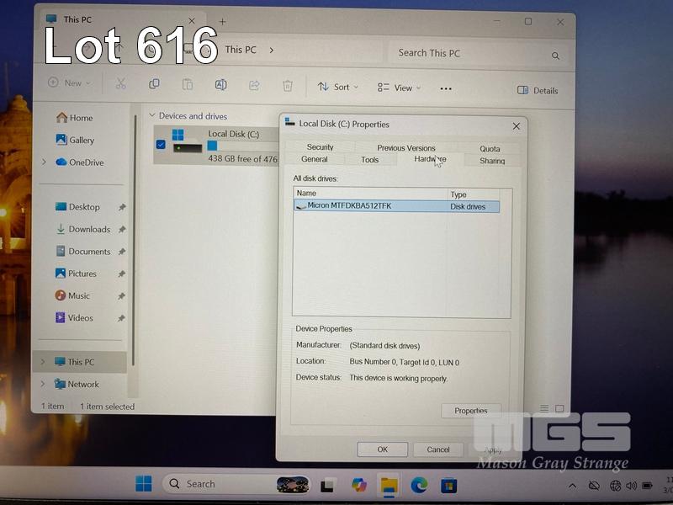The width and height of the screenshot is (673, 505).
Task: Click the Cut scissors icon
Action: tap(120, 83)
